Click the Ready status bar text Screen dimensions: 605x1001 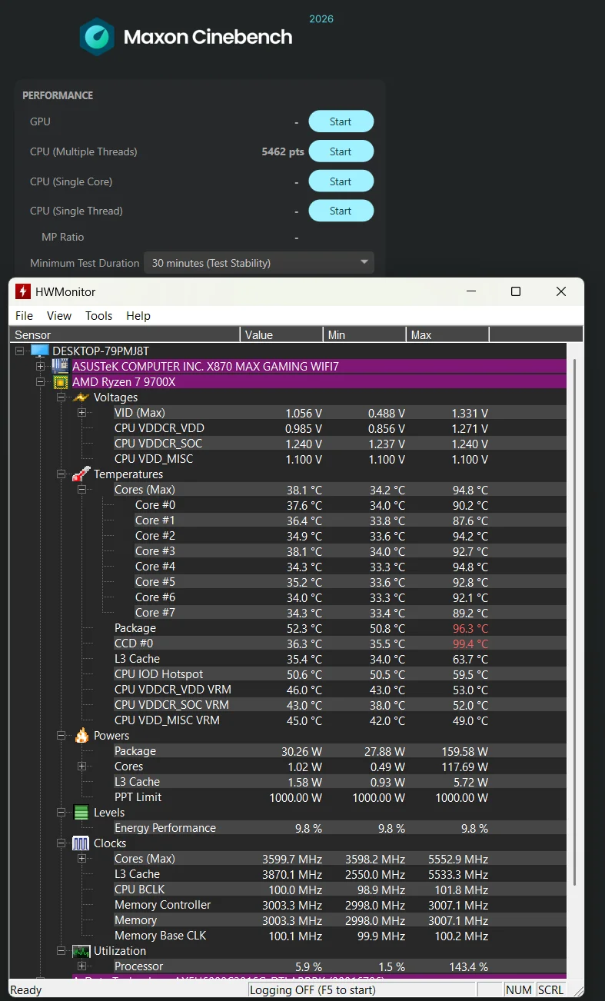[26, 989]
